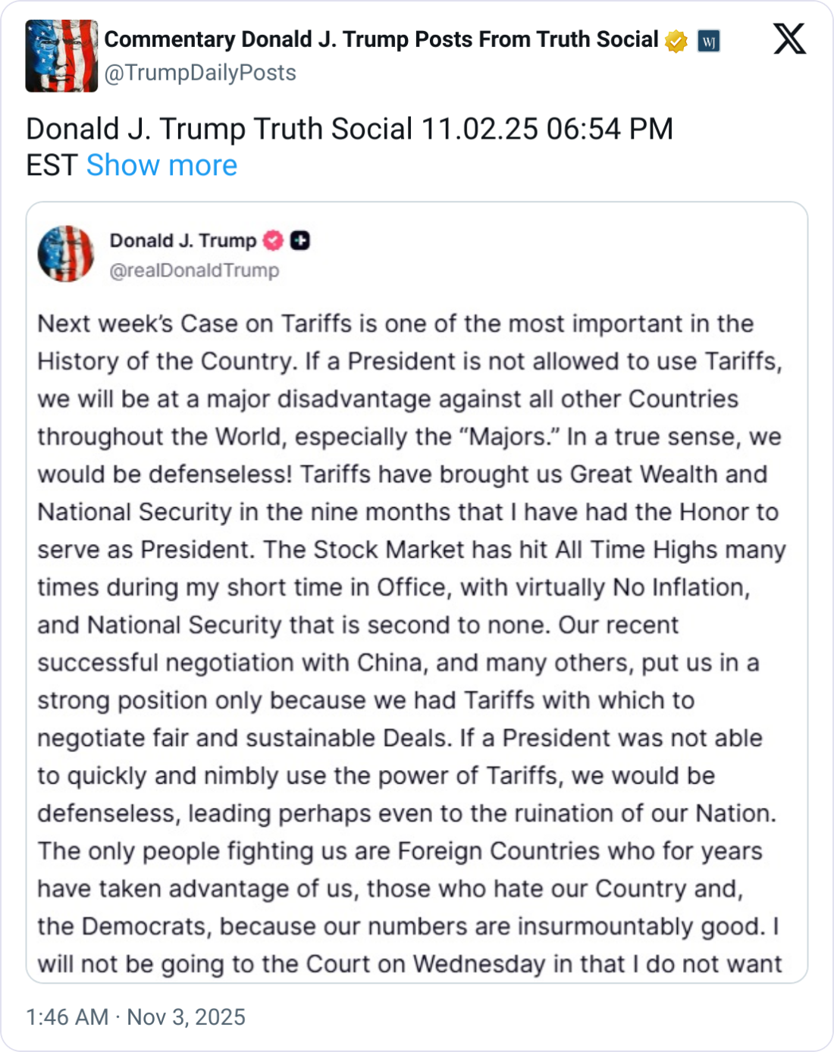Open the @TrumpDailyPosts handle
The width and height of the screenshot is (834, 1052).
tap(200, 73)
